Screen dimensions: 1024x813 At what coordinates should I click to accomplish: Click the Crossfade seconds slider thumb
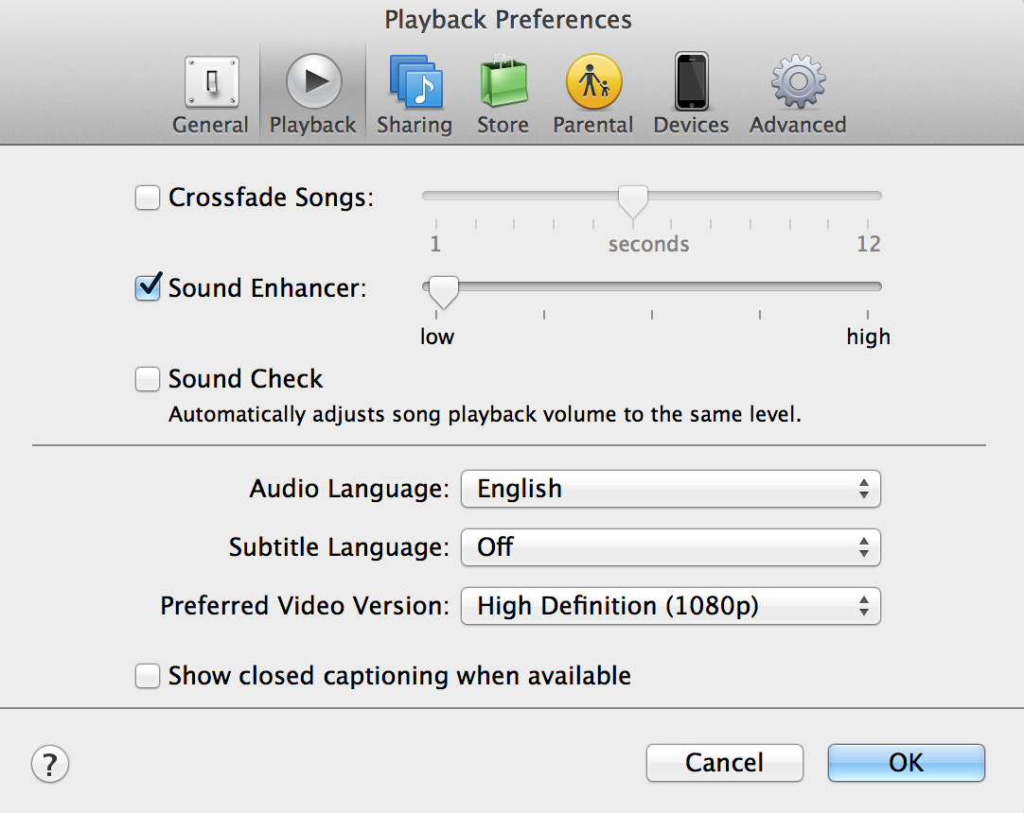pos(633,201)
